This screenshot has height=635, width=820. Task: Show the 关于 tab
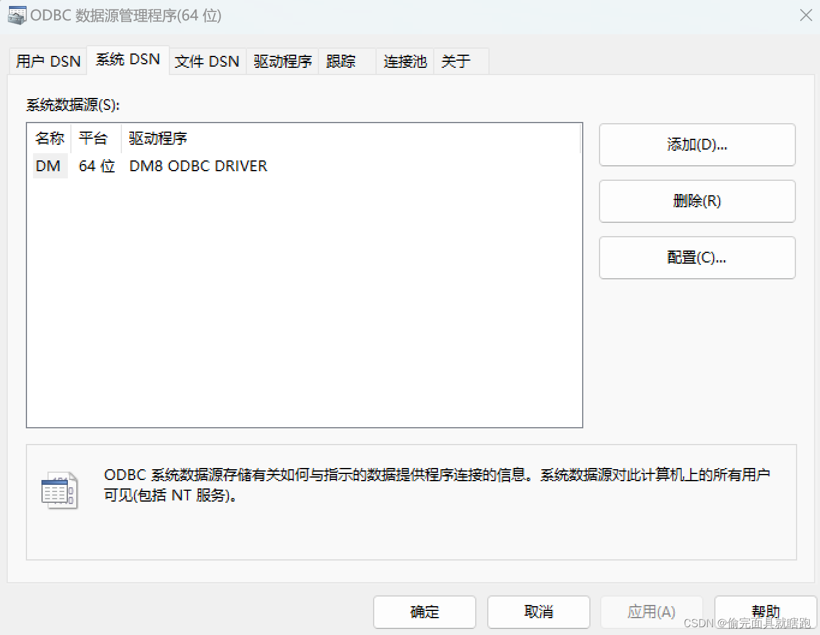[461, 61]
